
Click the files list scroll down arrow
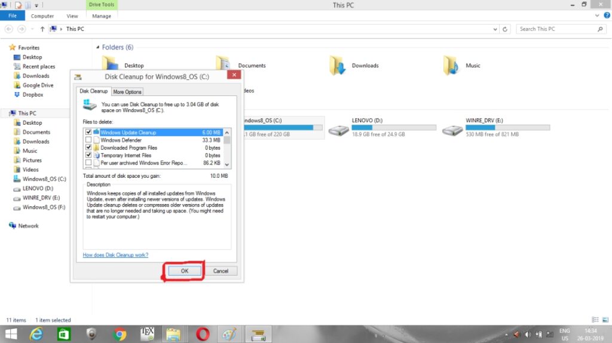(x=227, y=165)
